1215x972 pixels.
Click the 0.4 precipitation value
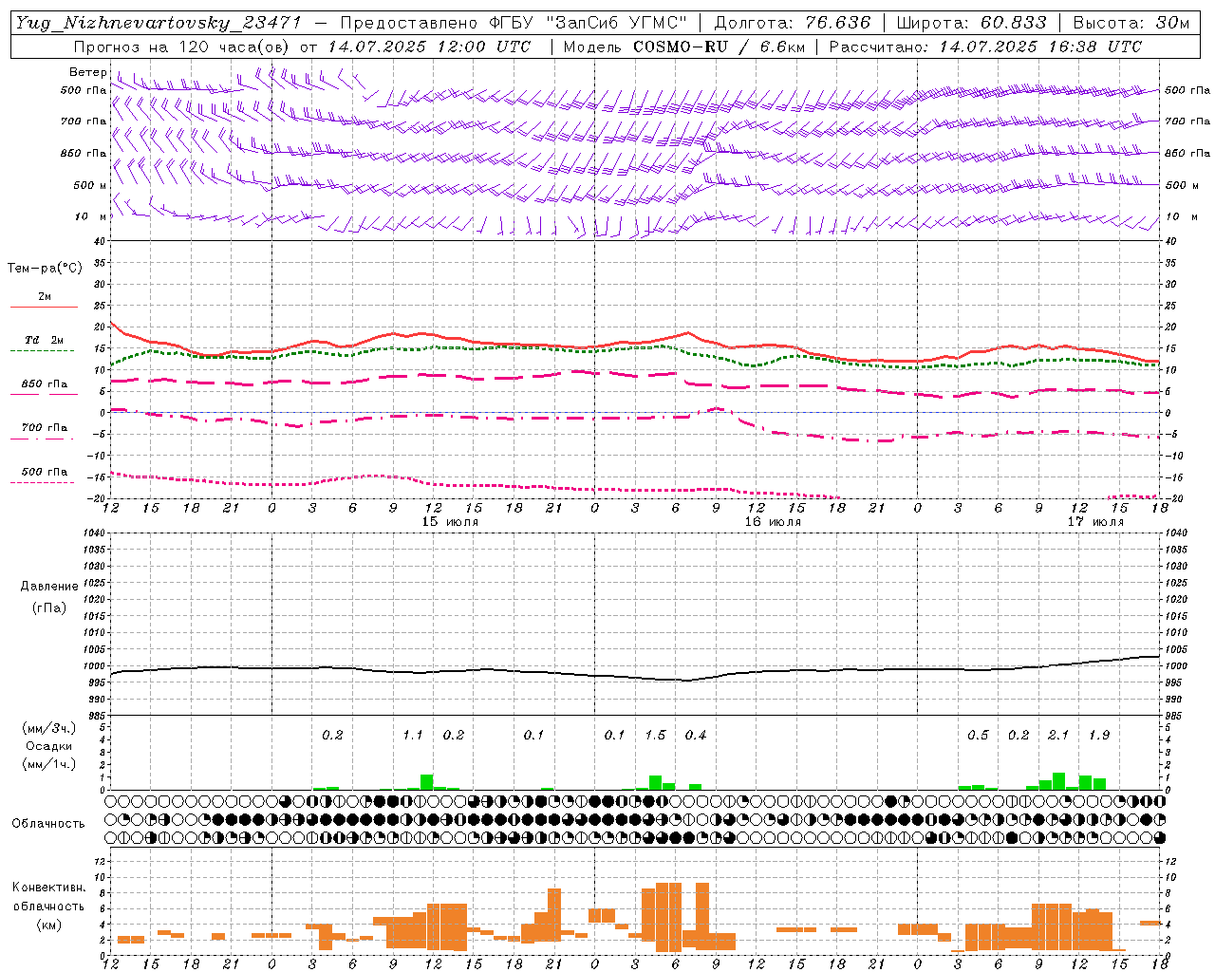coord(696,736)
